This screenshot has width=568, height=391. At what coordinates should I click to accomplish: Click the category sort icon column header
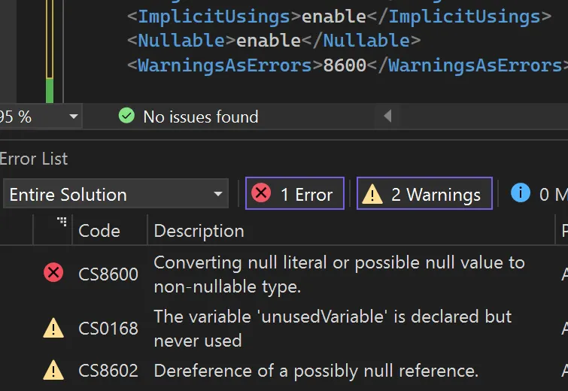coord(62,222)
